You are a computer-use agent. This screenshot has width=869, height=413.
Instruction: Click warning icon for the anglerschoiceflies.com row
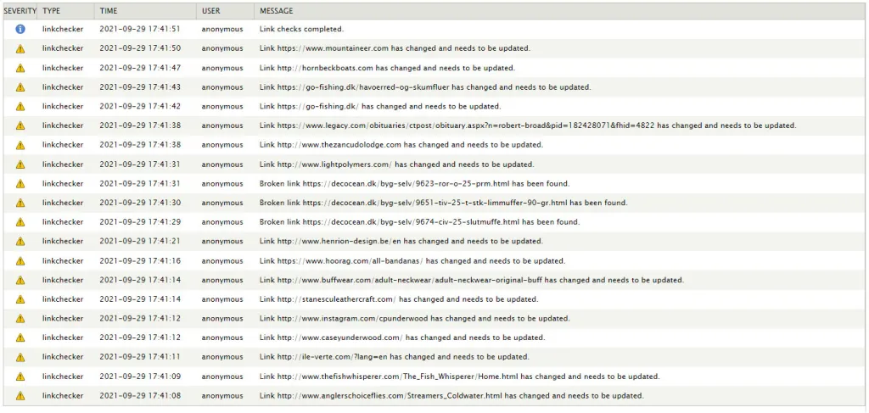(x=20, y=396)
